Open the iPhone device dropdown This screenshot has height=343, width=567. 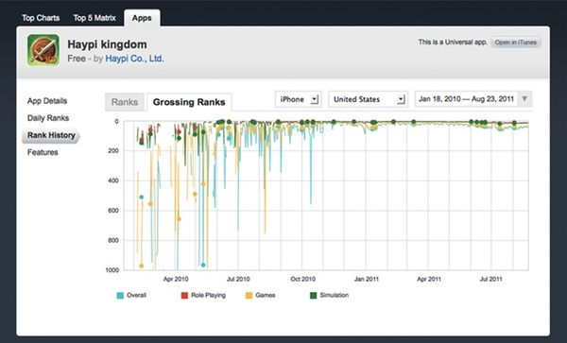[x=299, y=99]
